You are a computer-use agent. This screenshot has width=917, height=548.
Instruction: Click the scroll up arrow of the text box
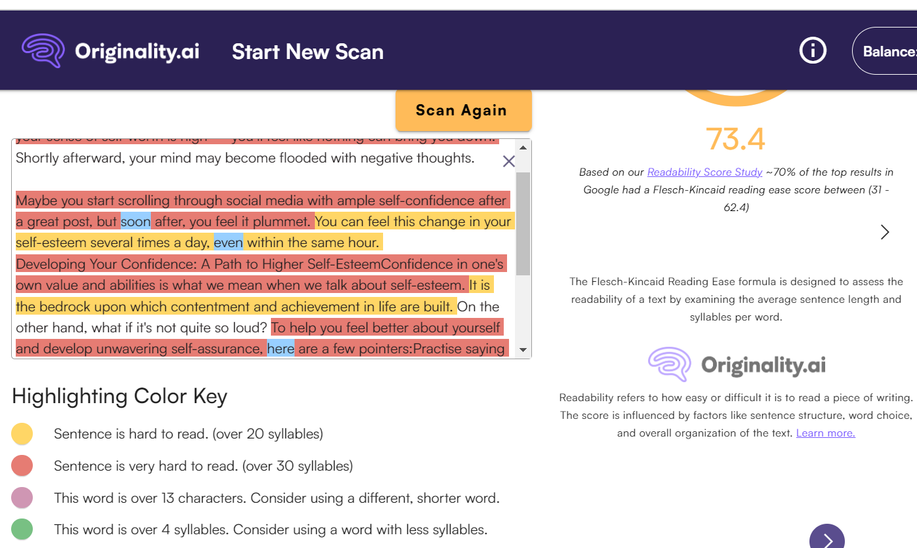tap(523, 146)
